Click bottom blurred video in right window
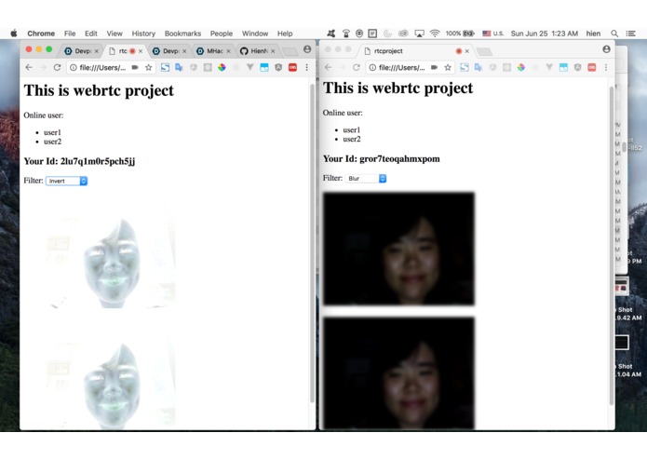Viewport: 647px width, 460px height. pos(398,373)
